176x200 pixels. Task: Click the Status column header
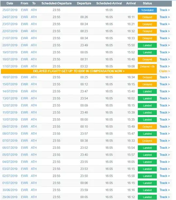coord(147,3)
